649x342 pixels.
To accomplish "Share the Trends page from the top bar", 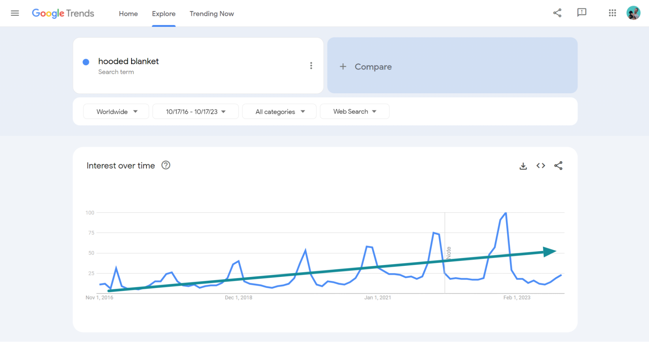I will click(x=557, y=13).
